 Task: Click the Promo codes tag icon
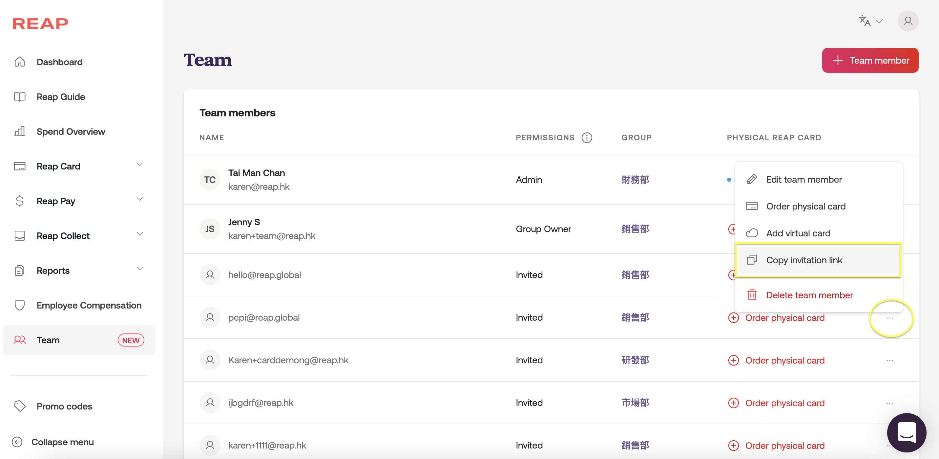pos(19,406)
